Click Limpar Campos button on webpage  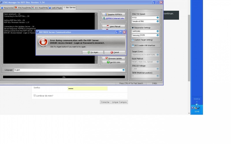pyautogui.click(x=119, y=102)
